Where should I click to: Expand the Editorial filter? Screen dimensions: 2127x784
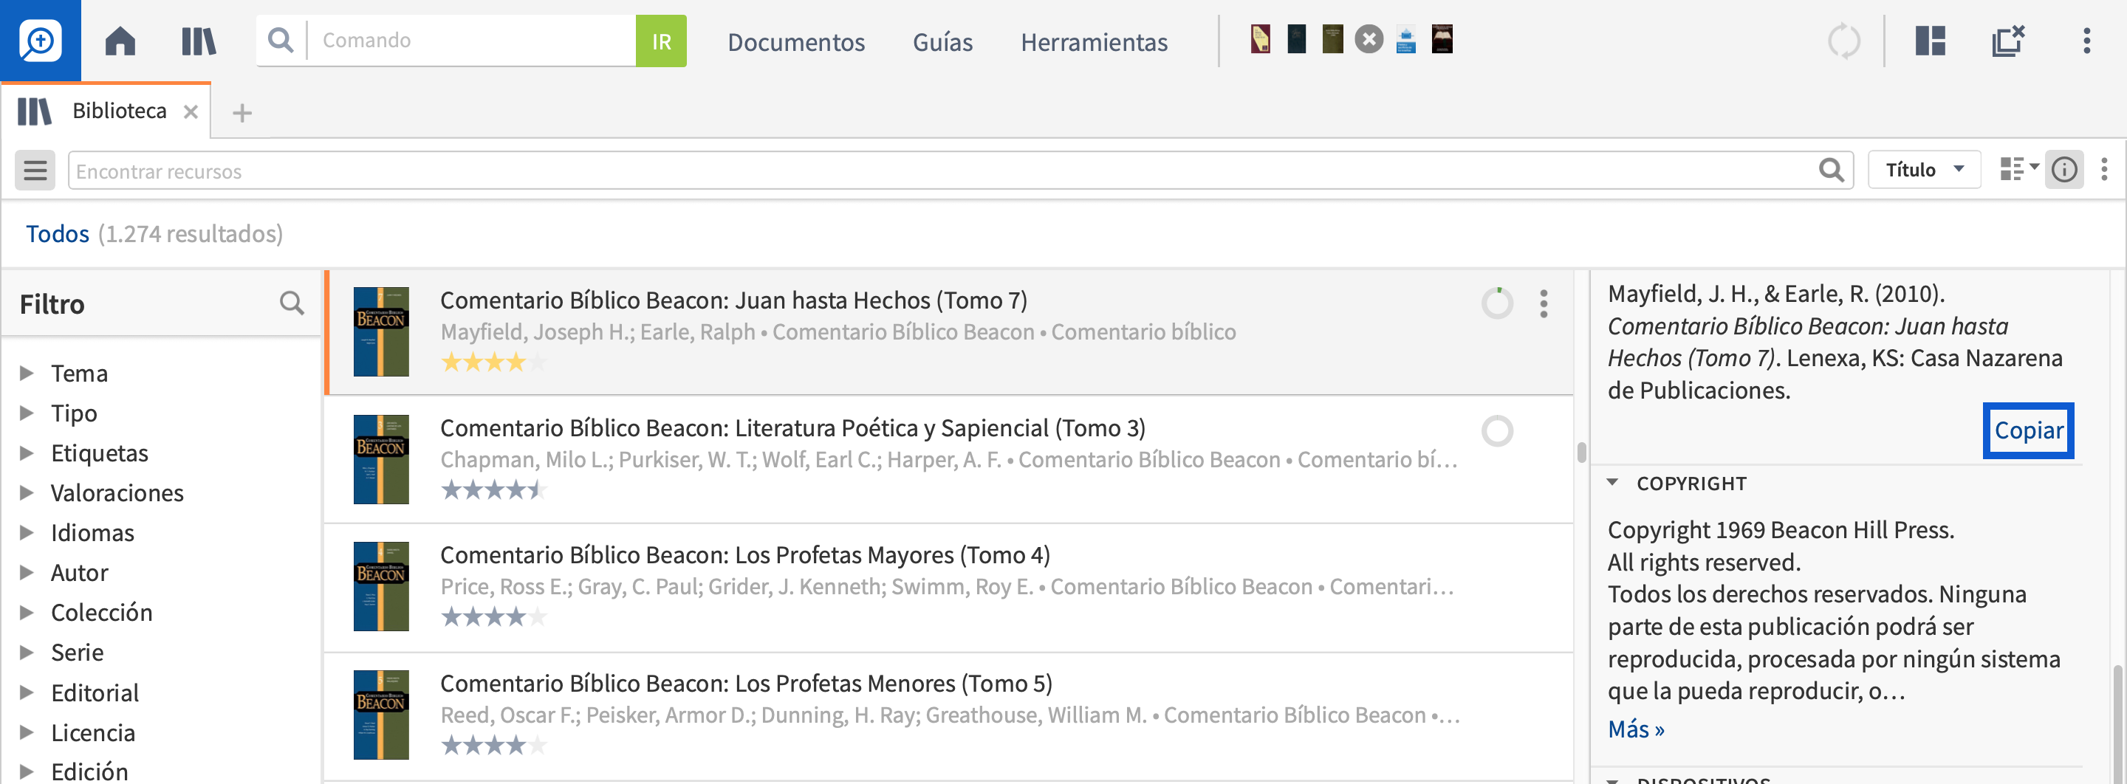[x=27, y=692]
